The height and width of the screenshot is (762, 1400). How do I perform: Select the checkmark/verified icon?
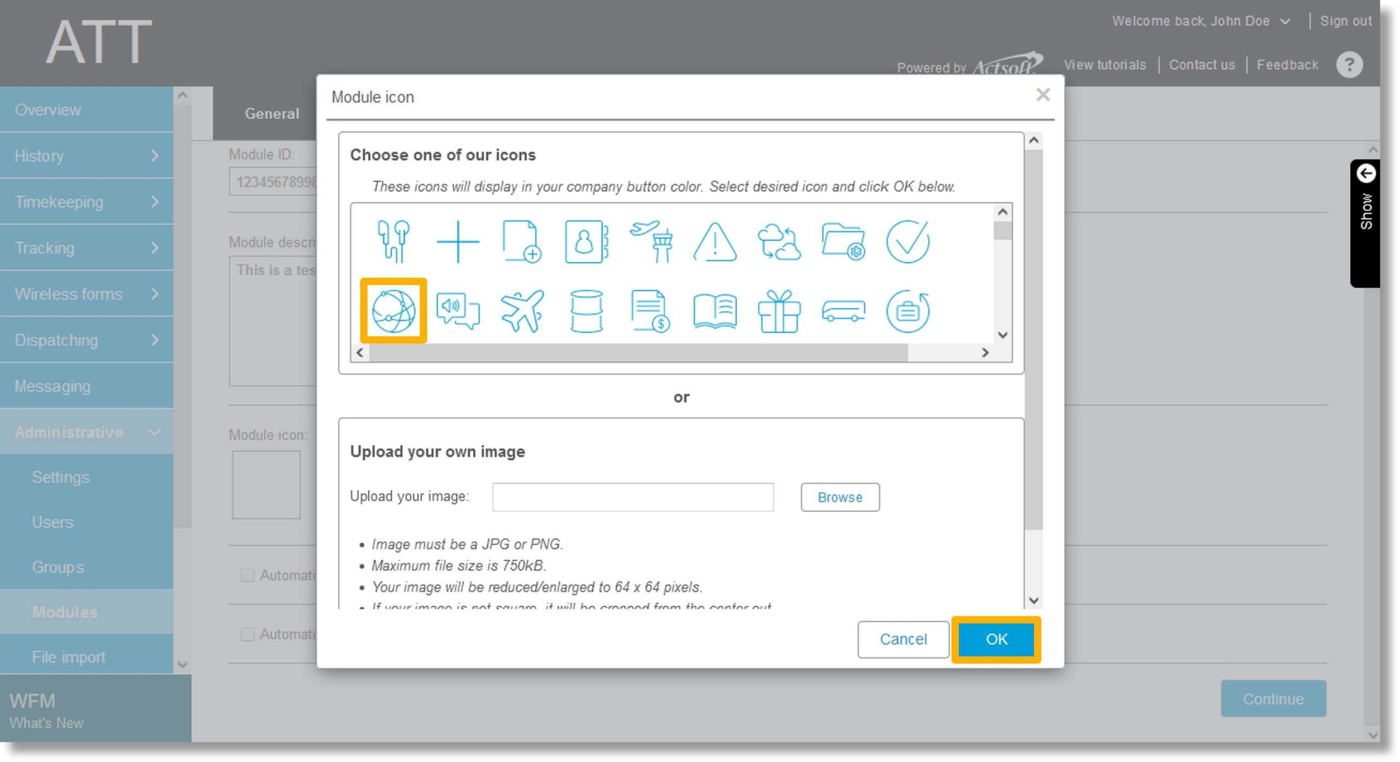tap(909, 241)
